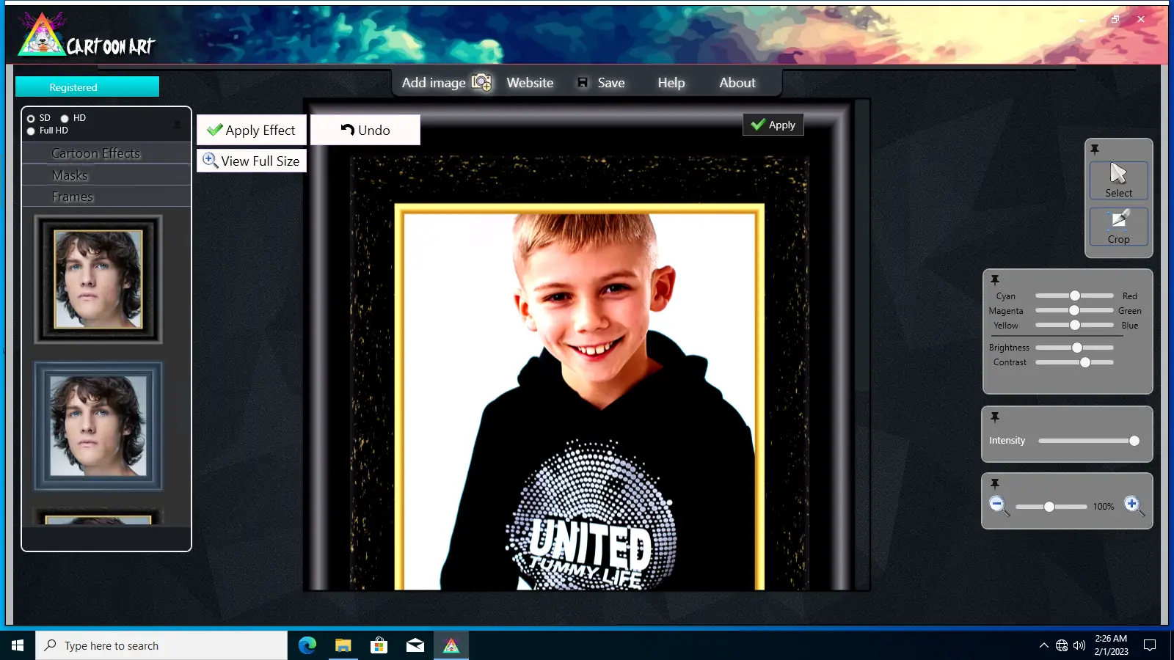Click the zoom in magnifier icon
The width and height of the screenshot is (1174, 660).
pos(1134,505)
